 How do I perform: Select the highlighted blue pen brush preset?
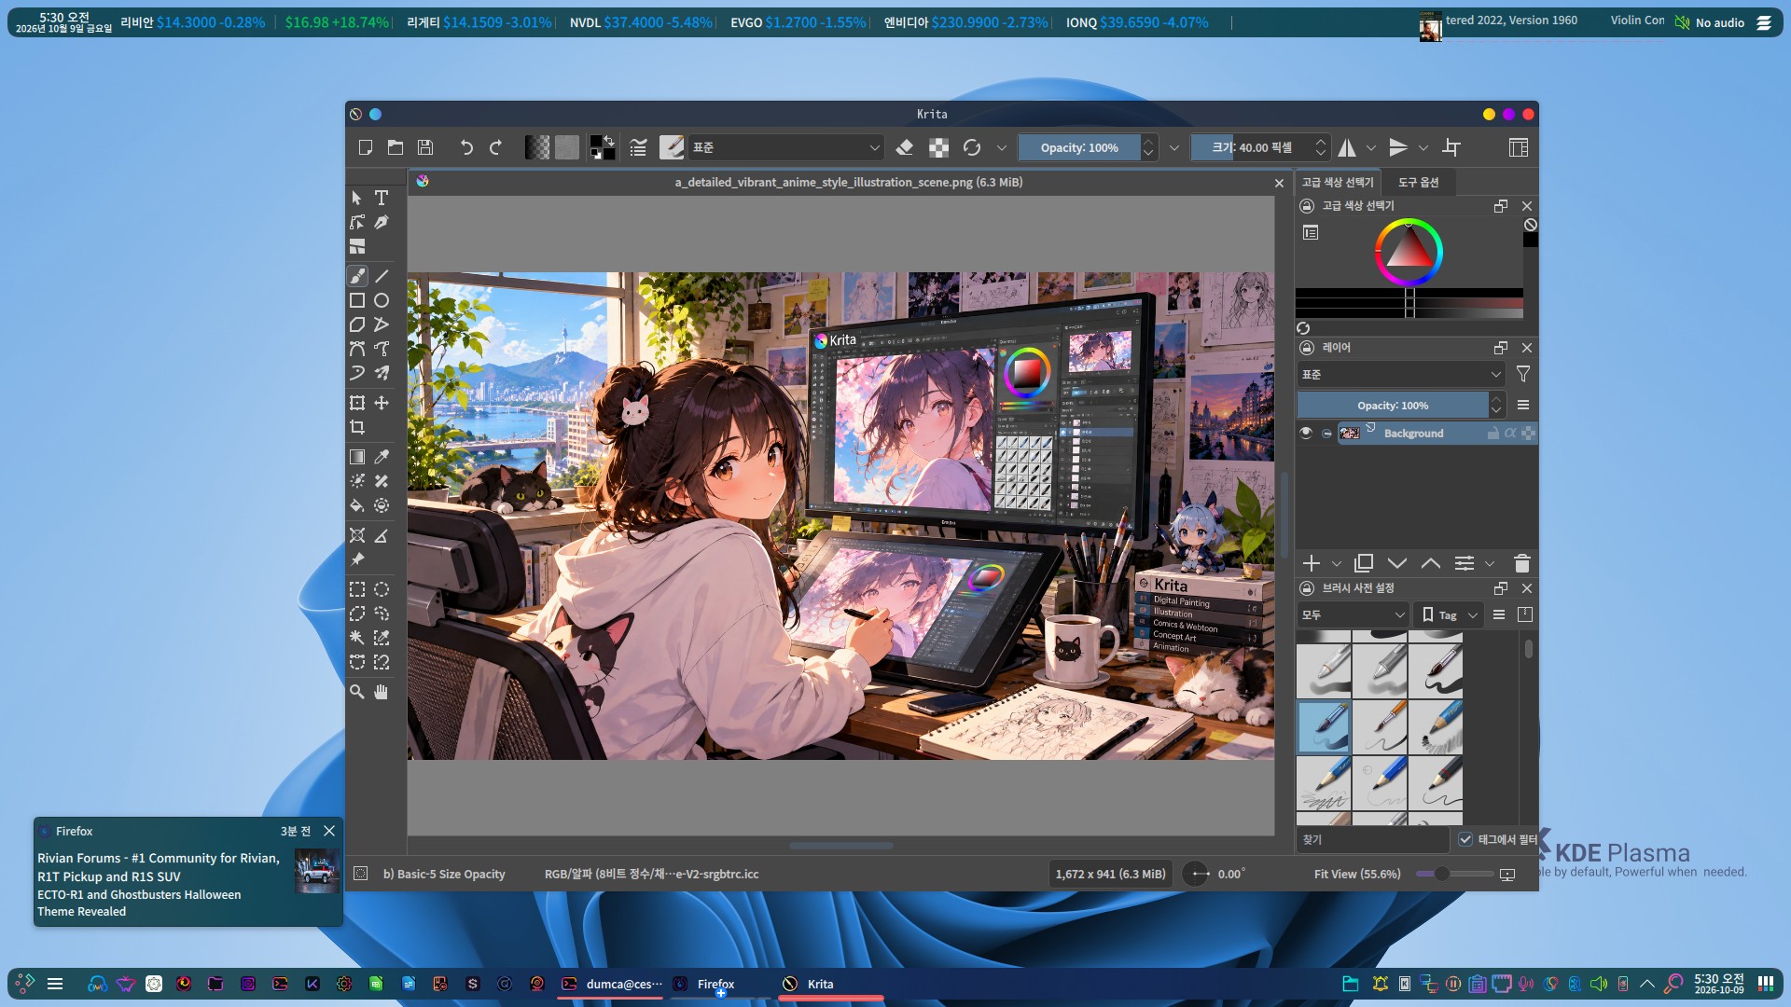coord(1323,726)
